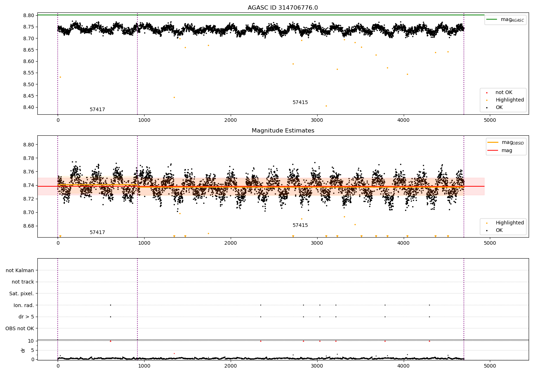This screenshot has height=374, width=534.
Task: Click the '8.40' y-tick in the top plot
Action: [x=29, y=108]
